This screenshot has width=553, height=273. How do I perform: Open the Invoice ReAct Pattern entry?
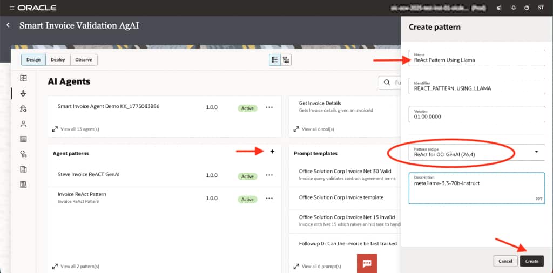[x=82, y=194]
